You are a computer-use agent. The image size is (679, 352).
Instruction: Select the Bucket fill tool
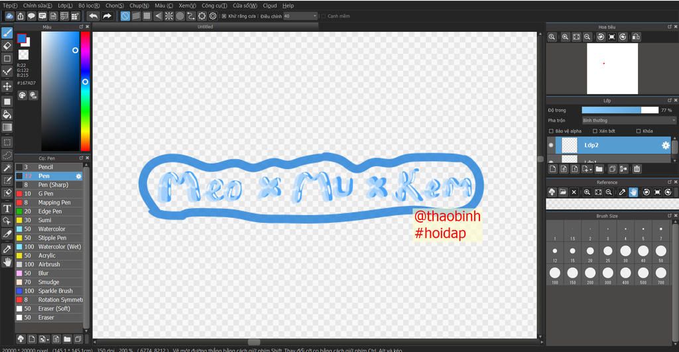pyautogui.click(x=7, y=114)
